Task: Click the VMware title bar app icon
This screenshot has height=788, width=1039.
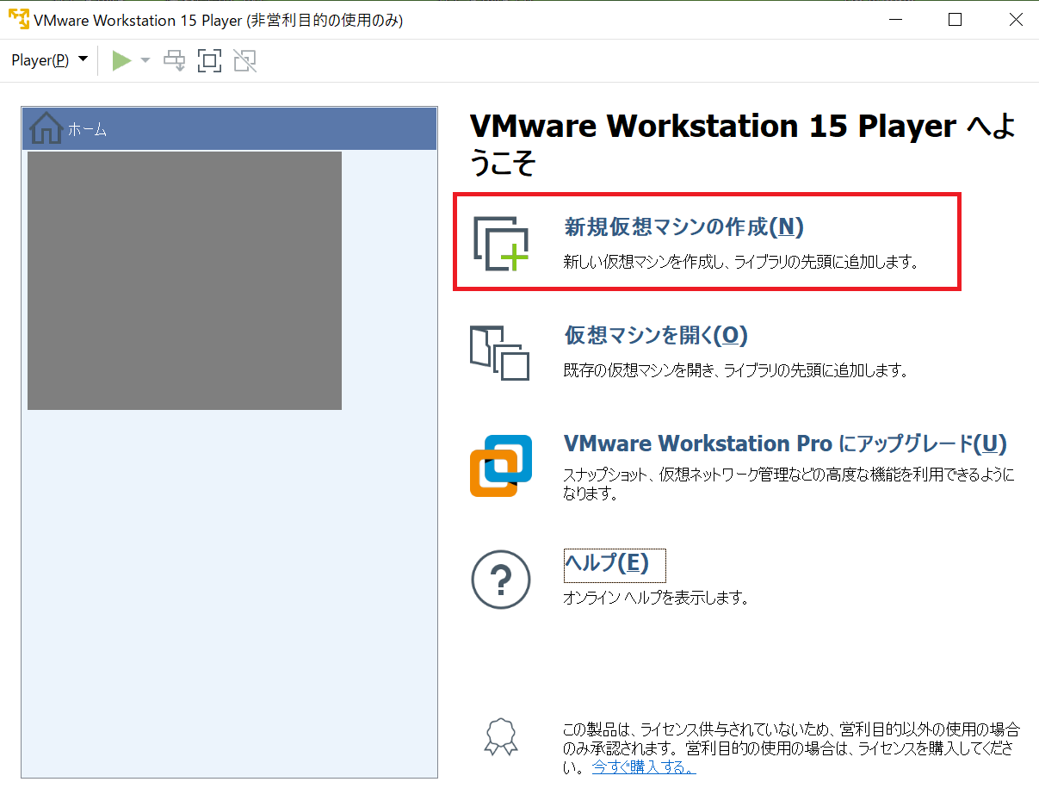Action: pos(18,20)
